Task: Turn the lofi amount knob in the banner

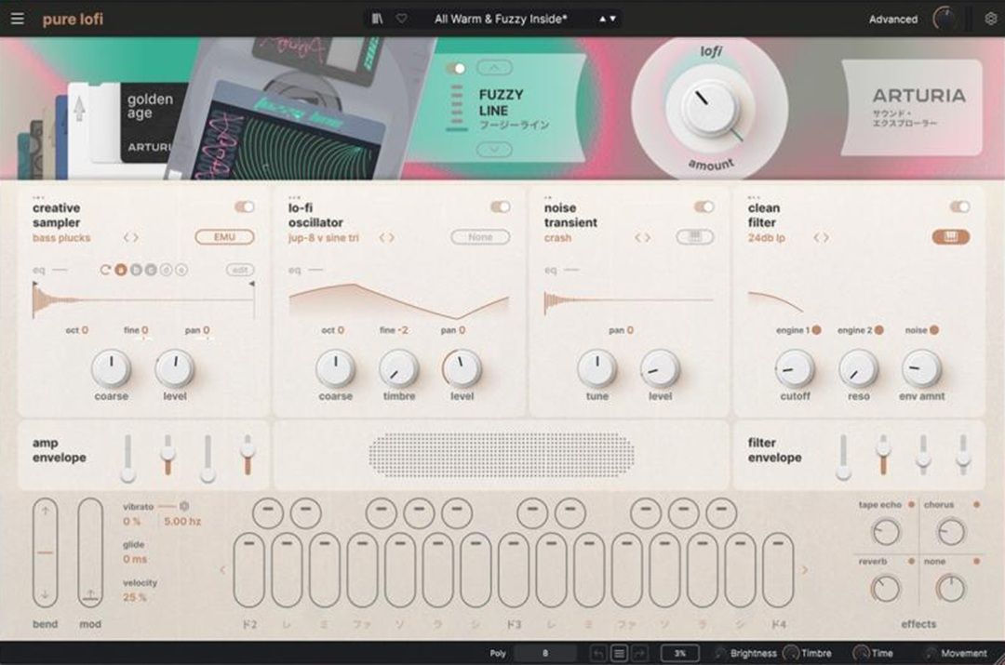Action: [708, 105]
